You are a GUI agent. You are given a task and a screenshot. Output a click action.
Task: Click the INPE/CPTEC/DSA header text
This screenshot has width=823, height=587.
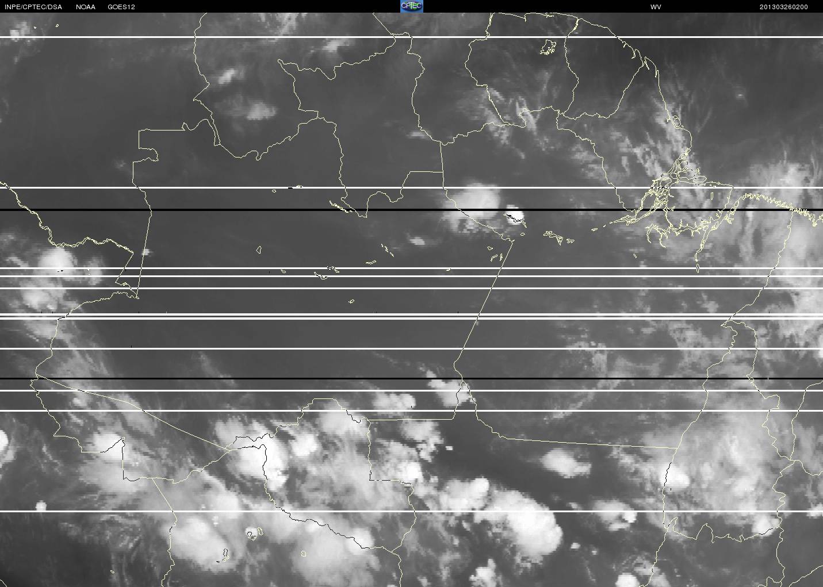tap(33, 7)
